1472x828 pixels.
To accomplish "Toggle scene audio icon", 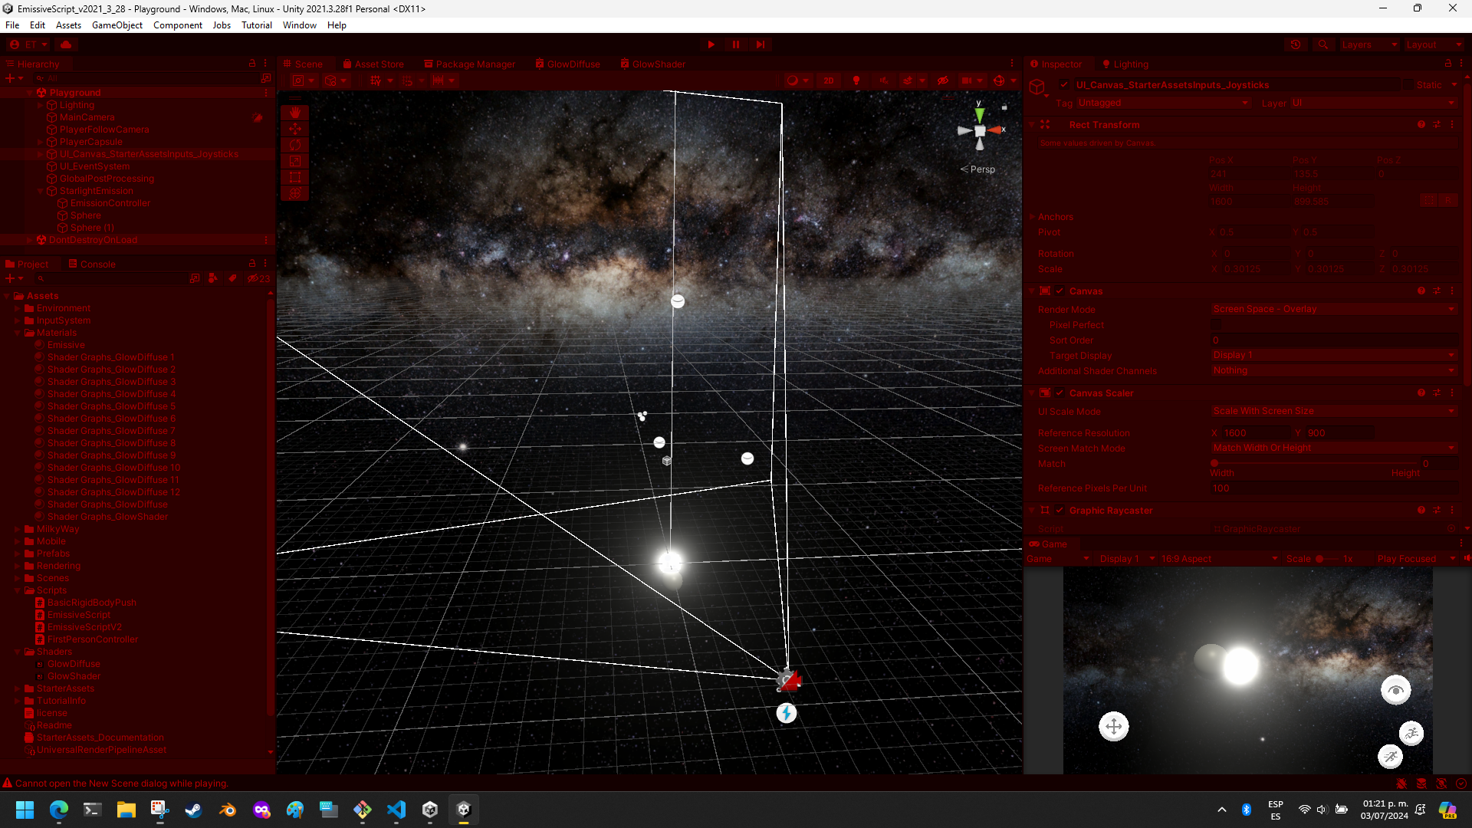I will click(x=883, y=80).
